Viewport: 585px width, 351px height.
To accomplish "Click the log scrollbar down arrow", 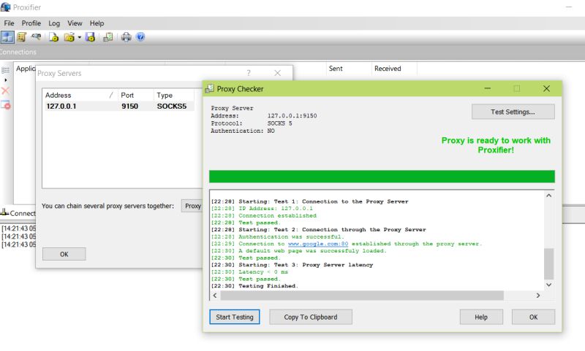I will point(549,285).
